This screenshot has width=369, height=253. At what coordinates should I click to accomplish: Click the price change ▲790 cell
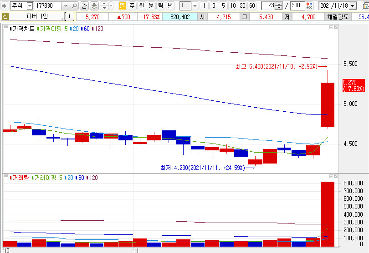click(x=123, y=17)
